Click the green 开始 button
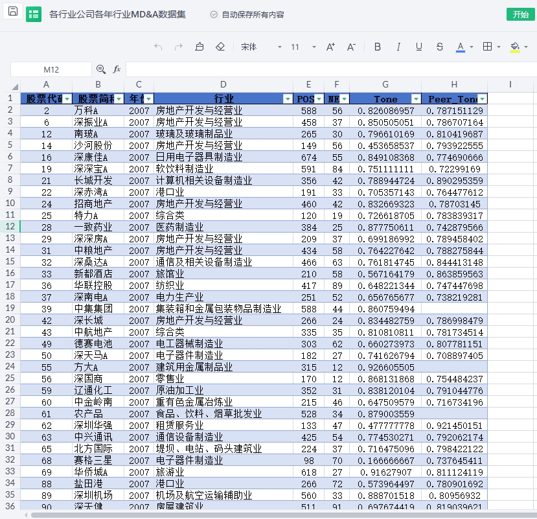The image size is (537, 519). pyautogui.click(x=521, y=14)
